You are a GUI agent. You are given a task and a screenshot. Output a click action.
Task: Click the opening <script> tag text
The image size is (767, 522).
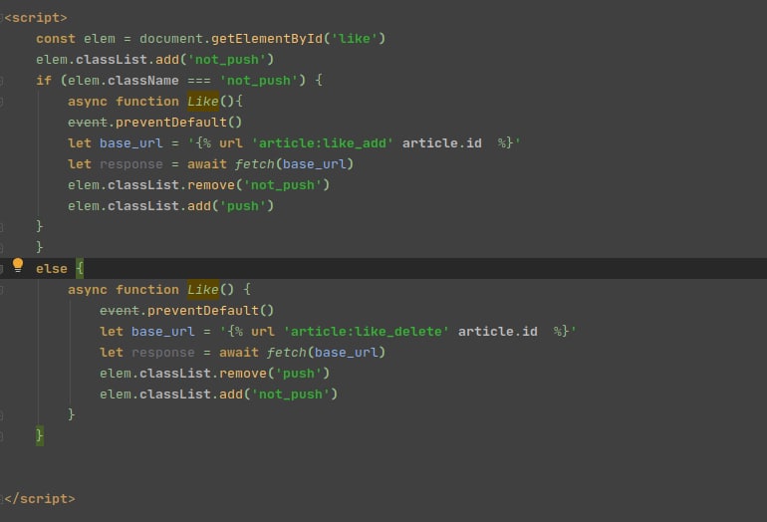(36, 18)
